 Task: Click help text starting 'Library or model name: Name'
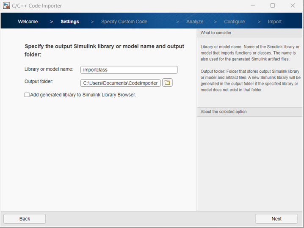250,53
